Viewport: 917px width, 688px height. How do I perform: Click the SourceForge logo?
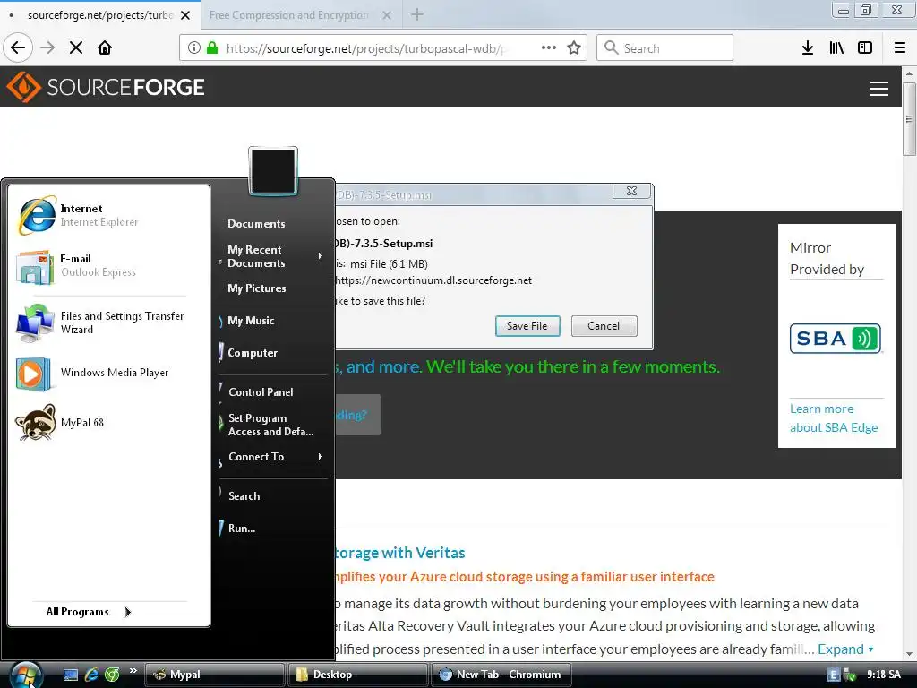click(106, 87)
